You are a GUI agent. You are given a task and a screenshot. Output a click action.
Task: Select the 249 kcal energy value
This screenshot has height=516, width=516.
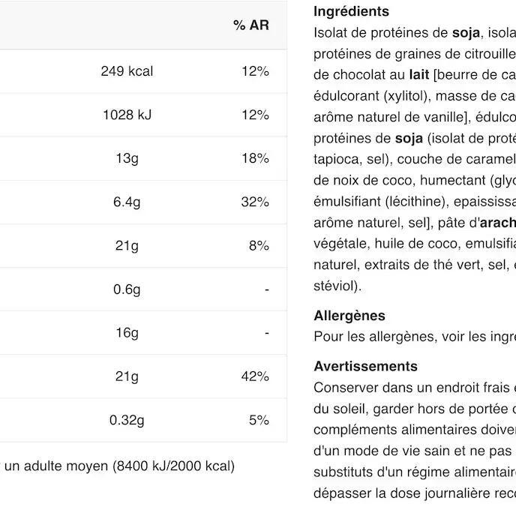click(x=127, y=71)
